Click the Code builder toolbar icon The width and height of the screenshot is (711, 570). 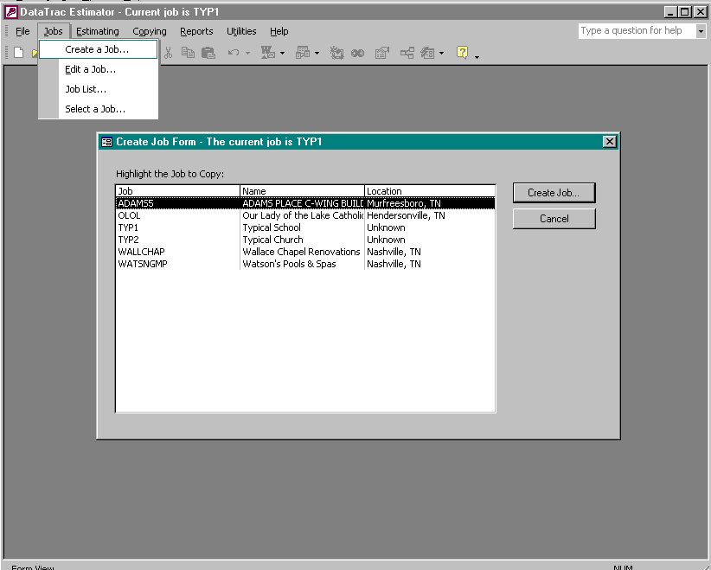[336, 53]
